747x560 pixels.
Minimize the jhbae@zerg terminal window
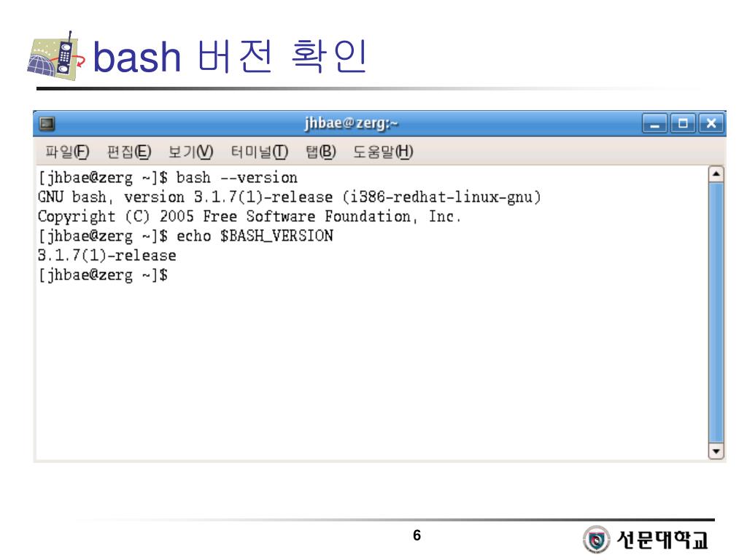(655, 124)
